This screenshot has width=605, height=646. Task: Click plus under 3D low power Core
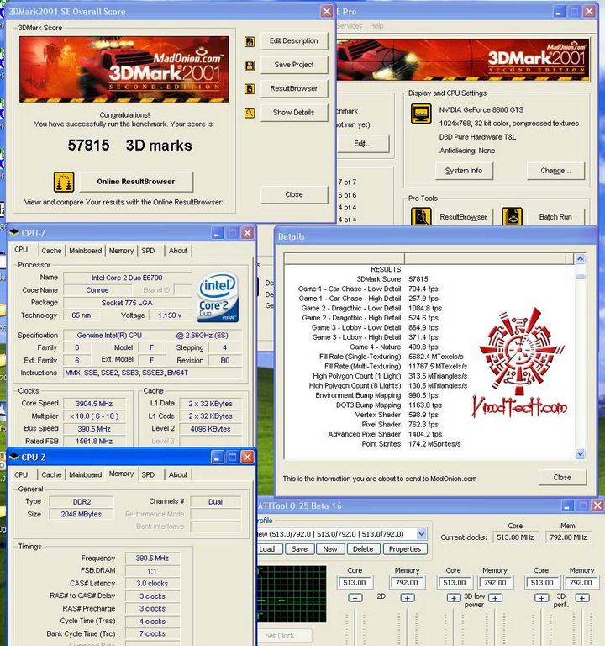click(x=454, y=598)
